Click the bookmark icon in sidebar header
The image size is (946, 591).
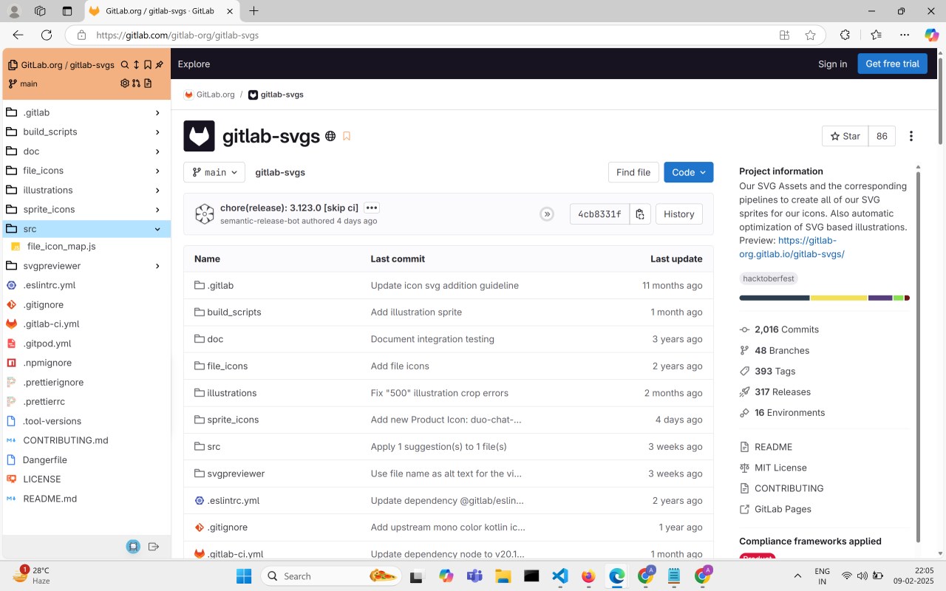click(148, 65)
